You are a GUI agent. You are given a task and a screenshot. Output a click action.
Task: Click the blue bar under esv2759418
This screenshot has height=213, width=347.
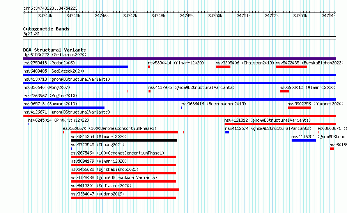click(x=76, y=67)
